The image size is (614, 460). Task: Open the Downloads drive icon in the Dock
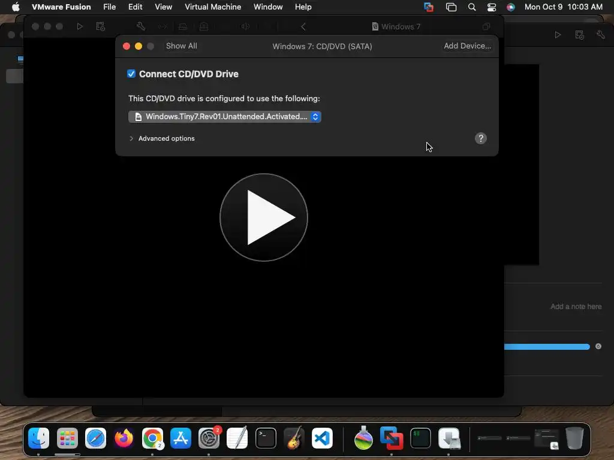(449, 438)
